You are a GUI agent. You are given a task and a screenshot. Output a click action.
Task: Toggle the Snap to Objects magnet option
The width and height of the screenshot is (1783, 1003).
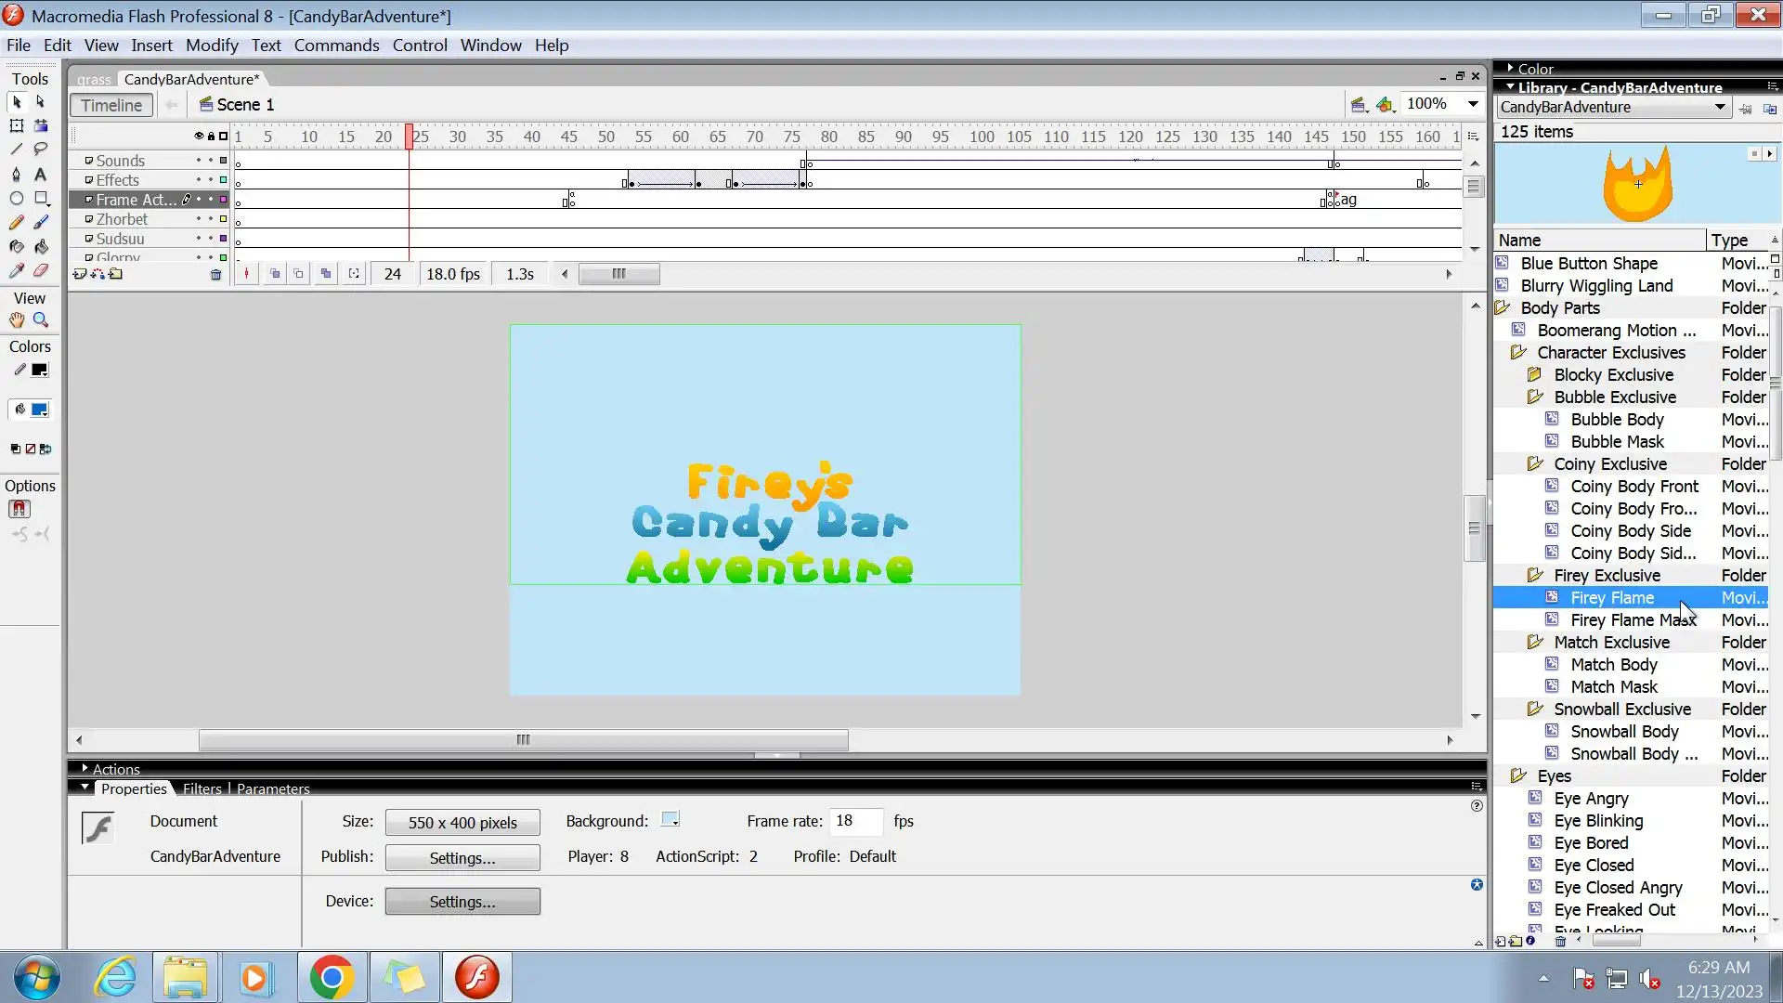[x=19, y=509]
